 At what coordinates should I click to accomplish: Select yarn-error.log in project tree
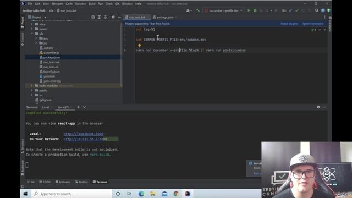pyautogui.click(x=52, y=81)
